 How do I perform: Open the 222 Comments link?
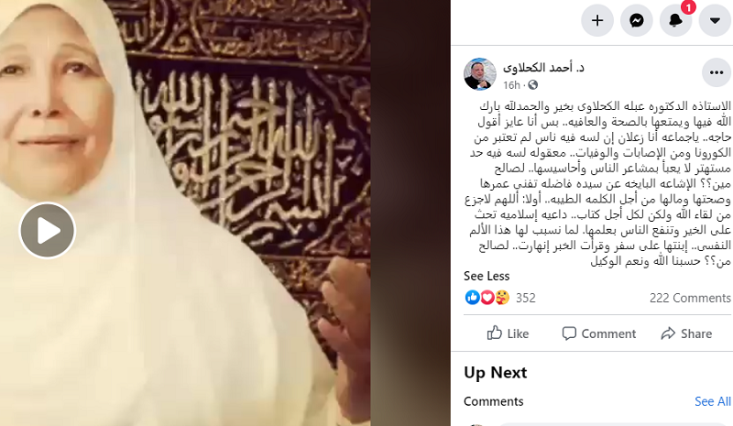click(690, 298)
